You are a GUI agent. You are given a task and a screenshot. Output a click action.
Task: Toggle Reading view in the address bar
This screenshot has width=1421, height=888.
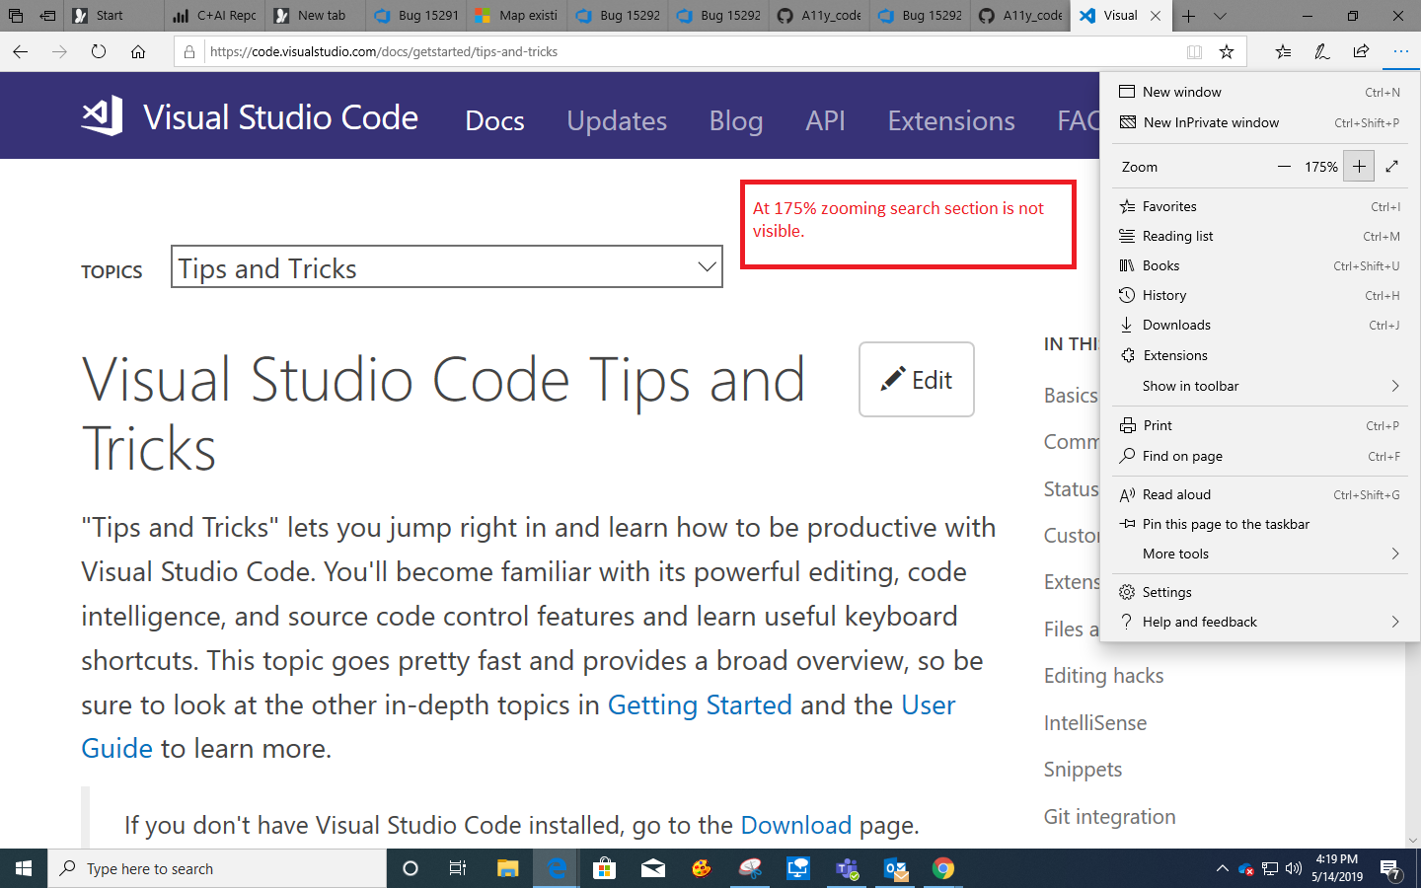(x=1195, y=51)
